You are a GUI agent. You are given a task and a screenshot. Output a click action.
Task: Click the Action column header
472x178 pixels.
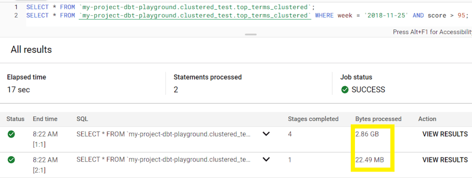pyautogui.click(x=427, y=119)
